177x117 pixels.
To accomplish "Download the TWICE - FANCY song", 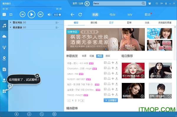I will tap(117, 94).
